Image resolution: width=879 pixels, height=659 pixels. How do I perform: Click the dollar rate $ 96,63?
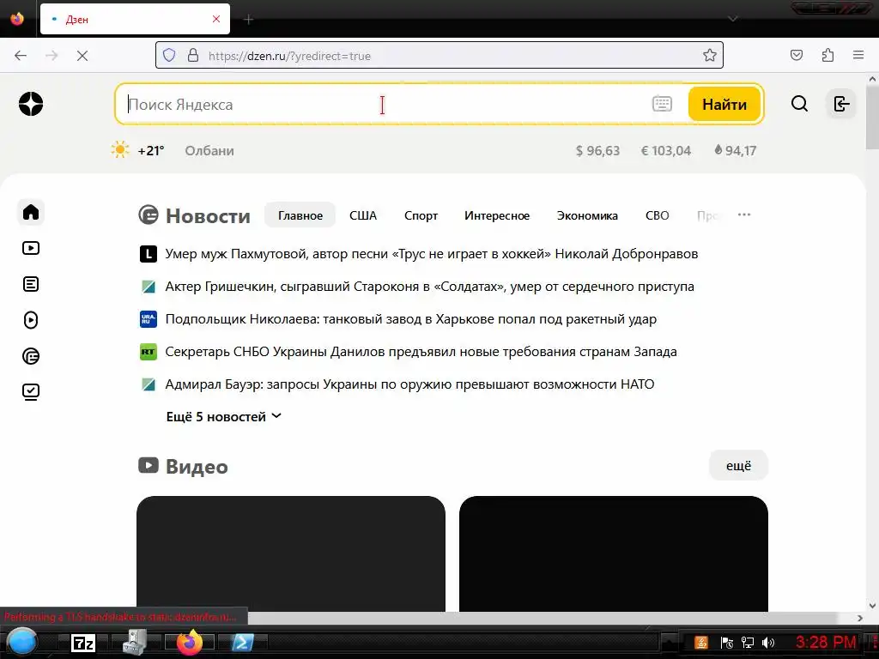coord(597,150)
